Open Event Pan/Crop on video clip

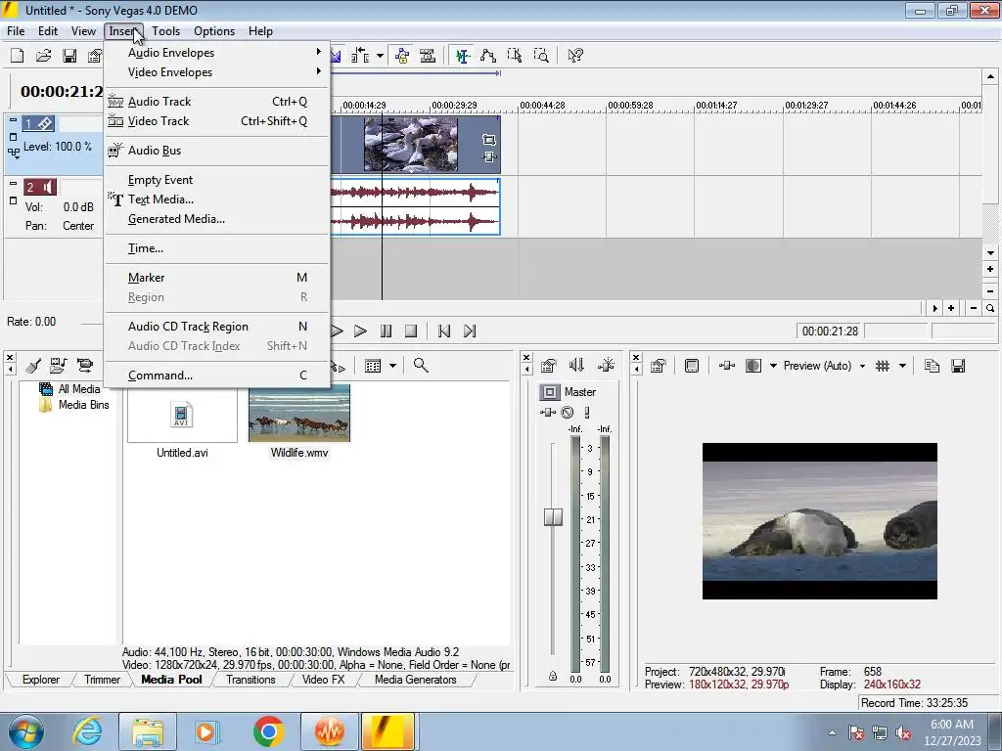point(489,140)
